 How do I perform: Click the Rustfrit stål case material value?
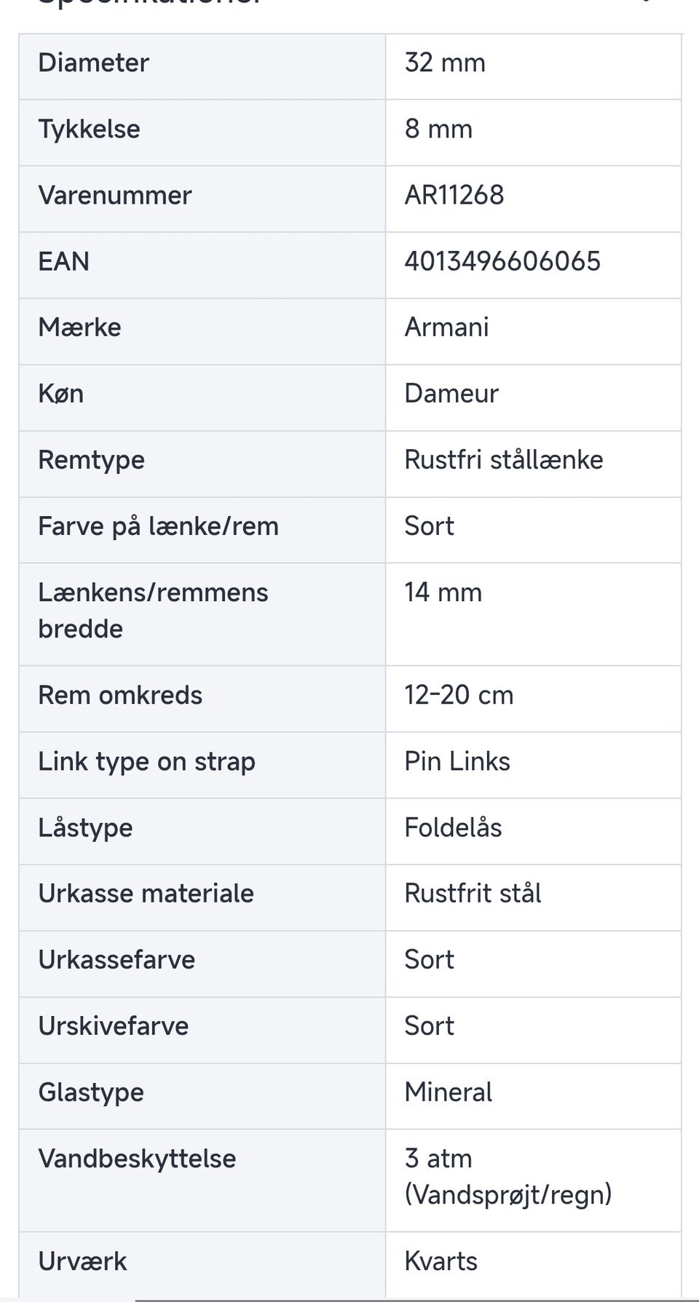pos(473,894)
